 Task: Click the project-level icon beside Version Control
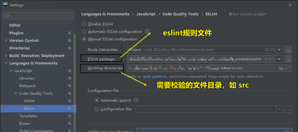[70, 40]
